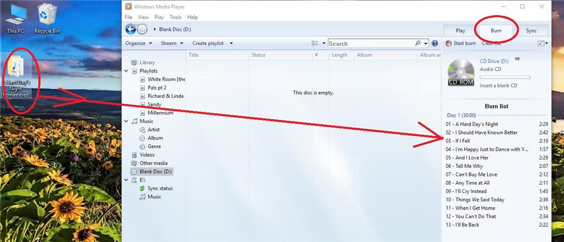Click the greyed Forward navigation button
Viewport: 564px width, 242px height.
142,29
